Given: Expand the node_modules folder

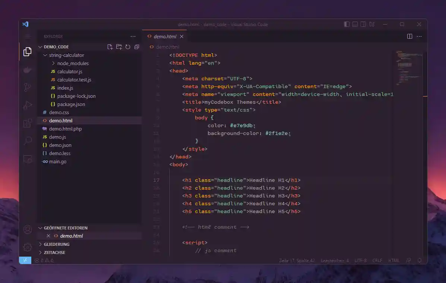Looking at the screenshot, I should click(73, 63).
